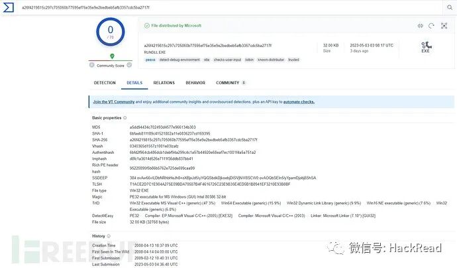Viewport: 457px width, 268px height.
Task: Click the checks-user-input tag
Action: [x=227, y=60]
